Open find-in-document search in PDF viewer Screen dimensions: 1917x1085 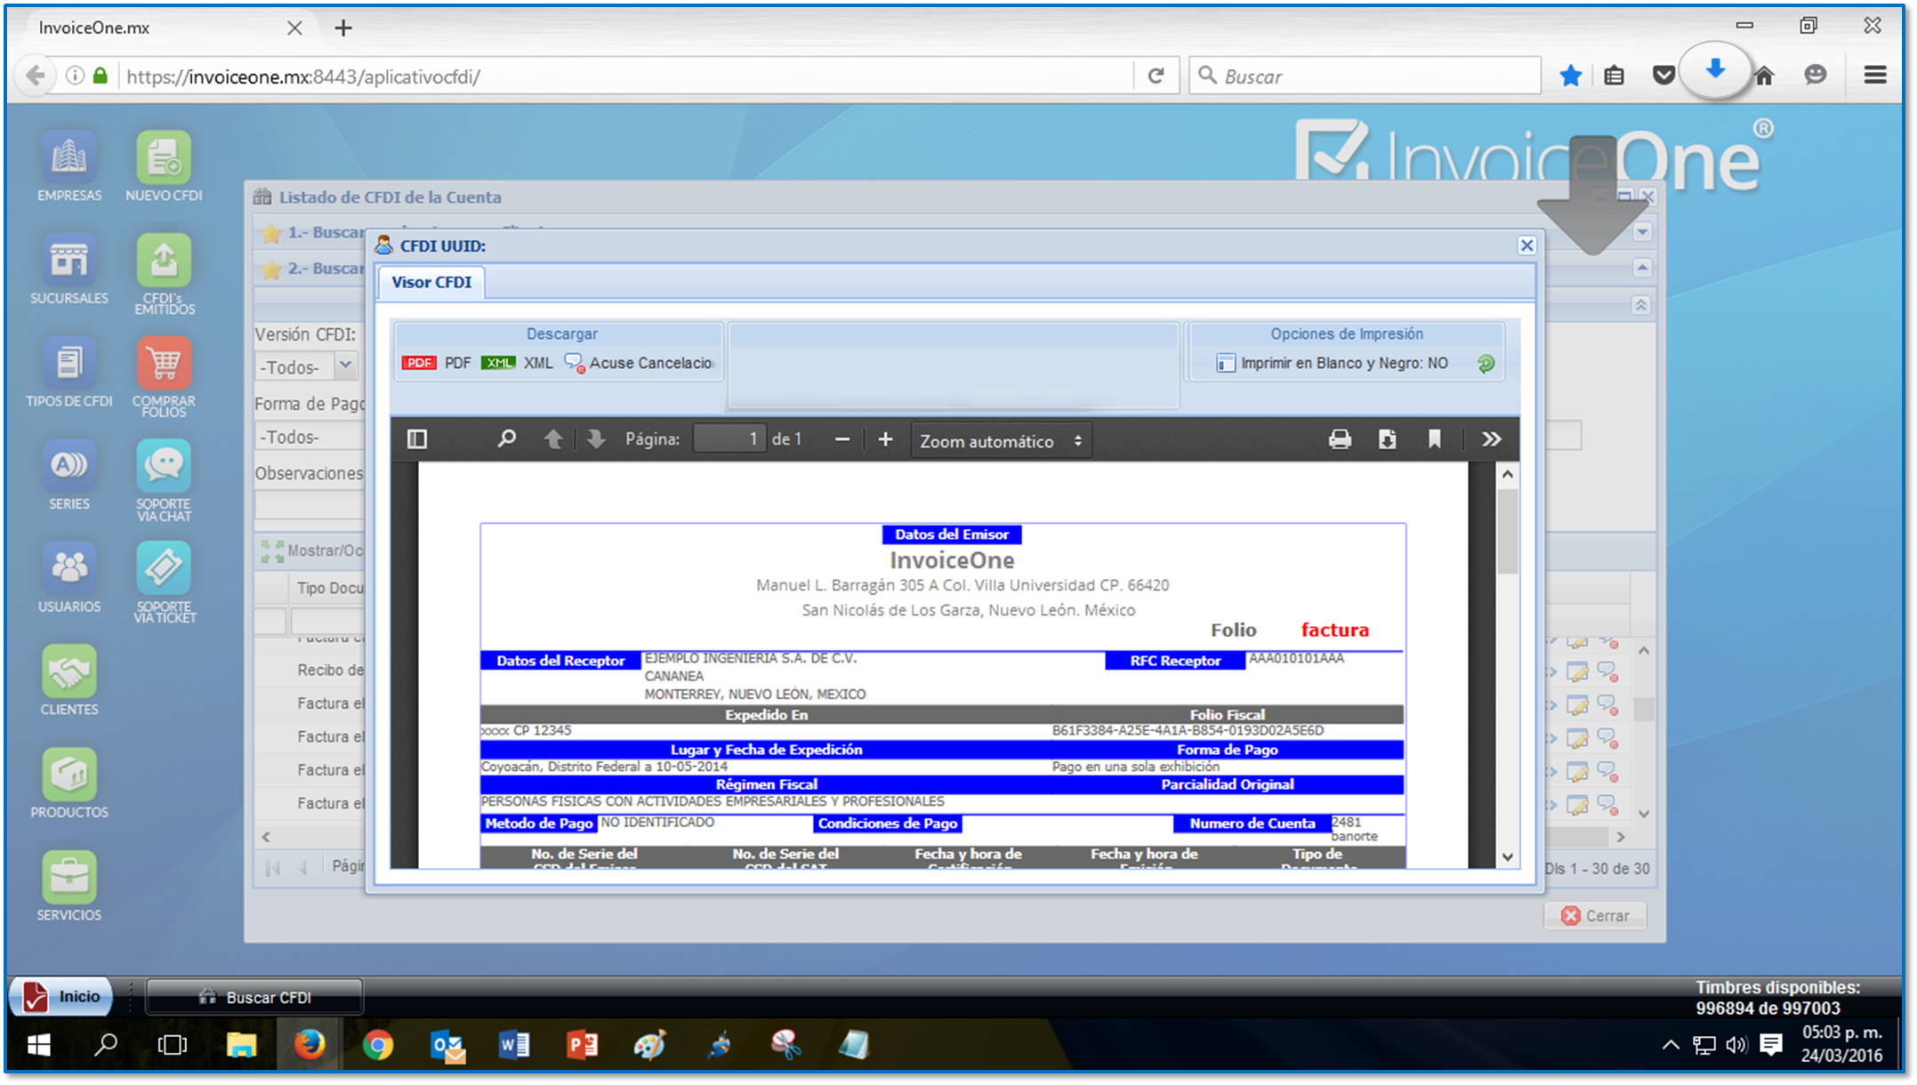pos(506,439)
